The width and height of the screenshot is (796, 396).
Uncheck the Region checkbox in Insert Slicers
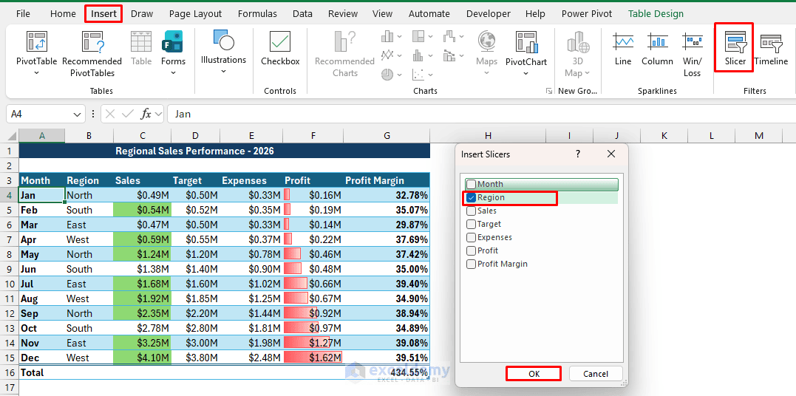[471, 197]
